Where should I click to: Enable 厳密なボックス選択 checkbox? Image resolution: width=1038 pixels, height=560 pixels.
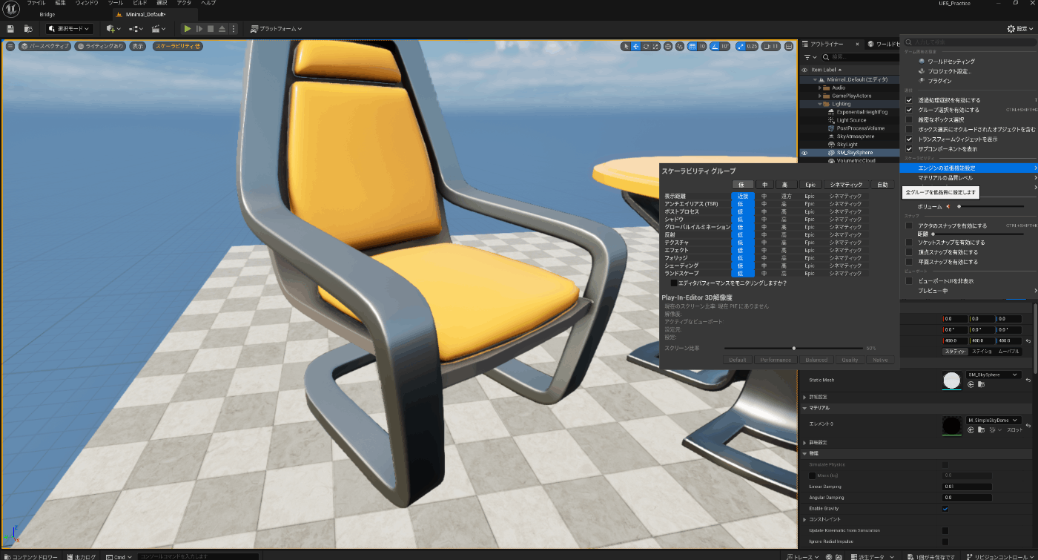[x=910, y=119]
